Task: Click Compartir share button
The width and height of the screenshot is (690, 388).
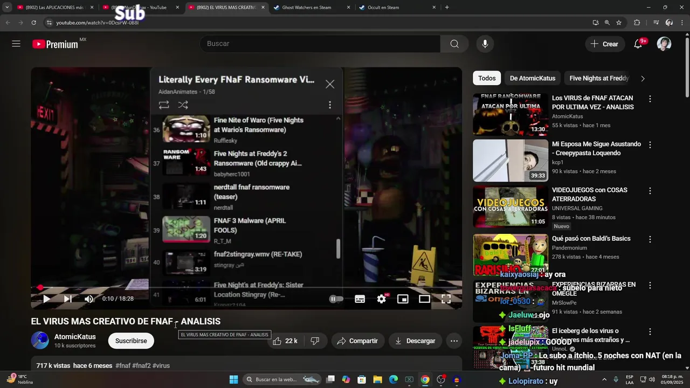Action: 357,341
